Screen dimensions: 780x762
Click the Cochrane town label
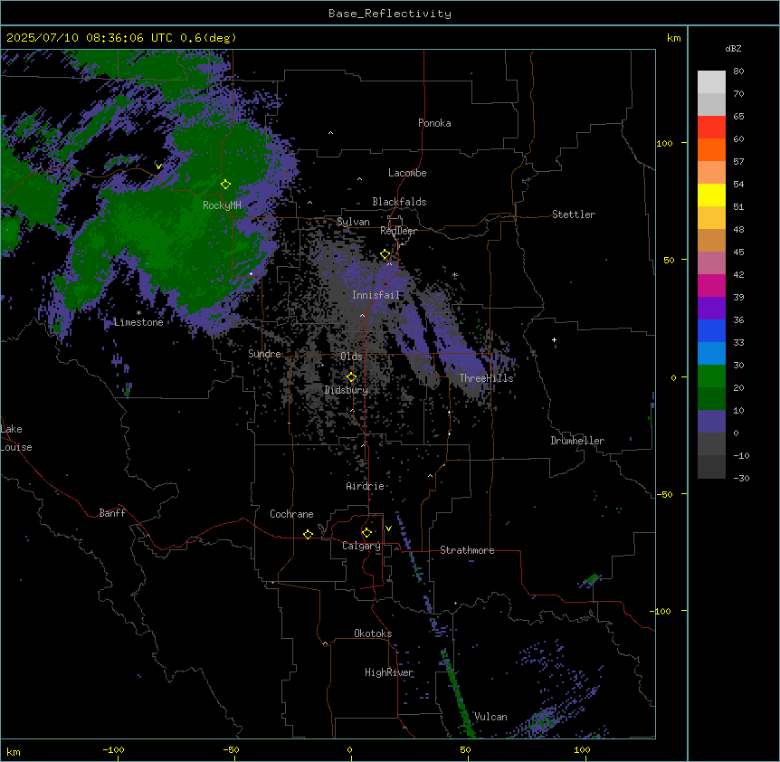click(x=291, y=514)
